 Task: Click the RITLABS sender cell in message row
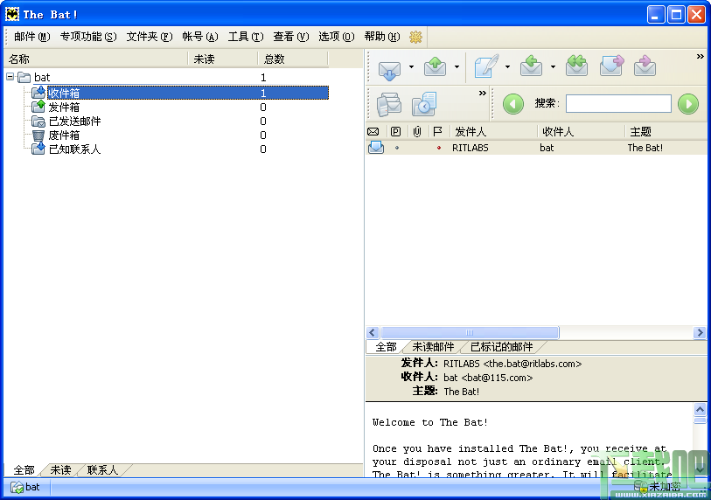pyautogui.click(x=471, y=148)
